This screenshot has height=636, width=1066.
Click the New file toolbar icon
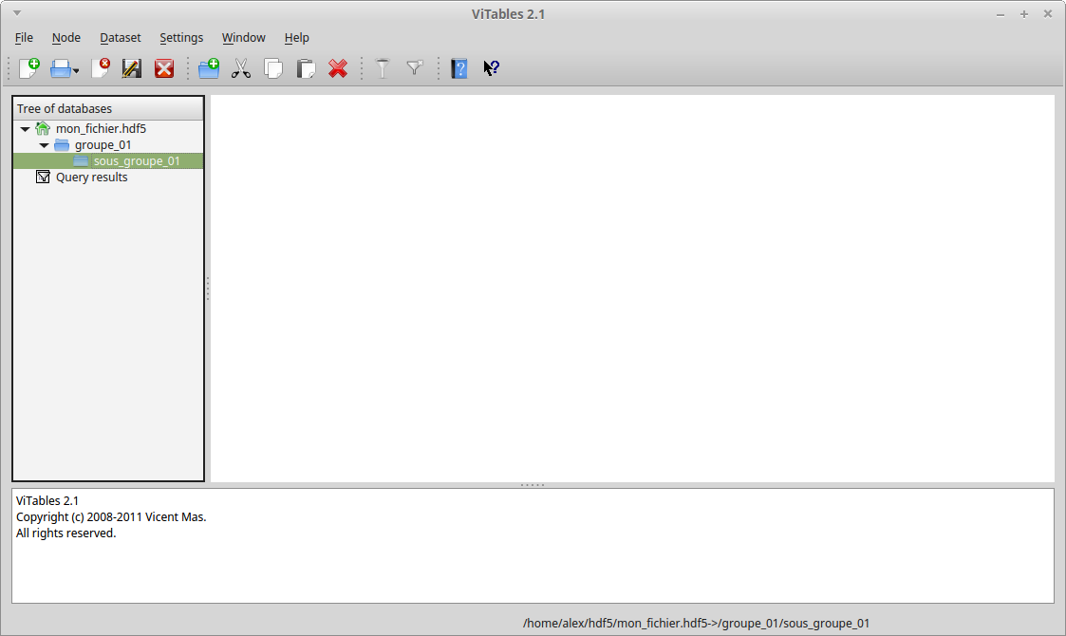29,68
